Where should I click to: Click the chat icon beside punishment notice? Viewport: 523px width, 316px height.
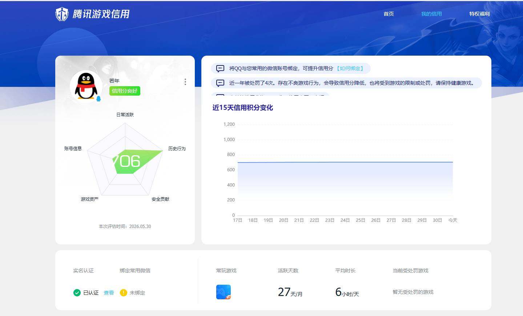[x=220, y=83]
